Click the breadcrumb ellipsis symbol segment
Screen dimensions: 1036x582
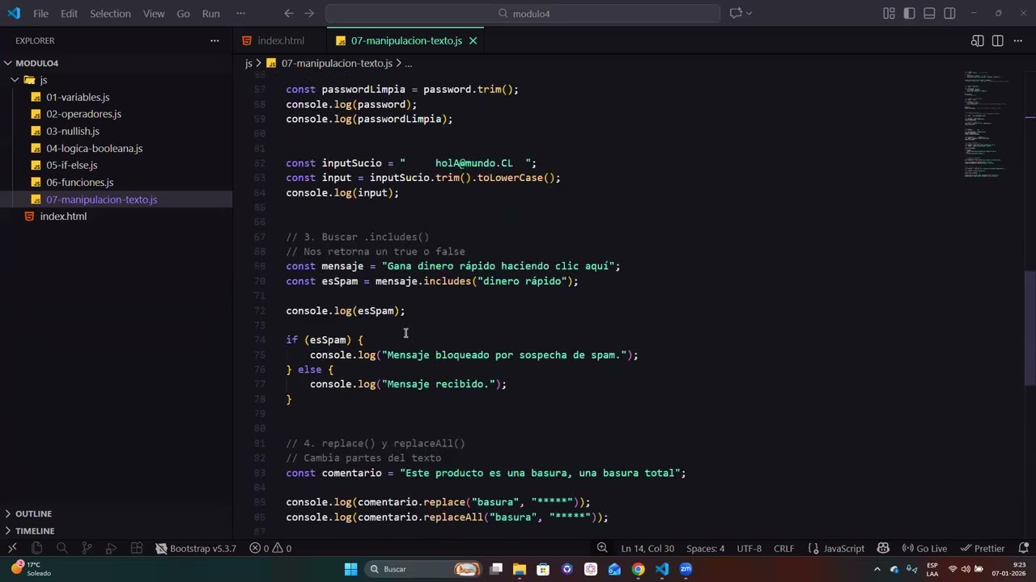click(x=409, y=63)
